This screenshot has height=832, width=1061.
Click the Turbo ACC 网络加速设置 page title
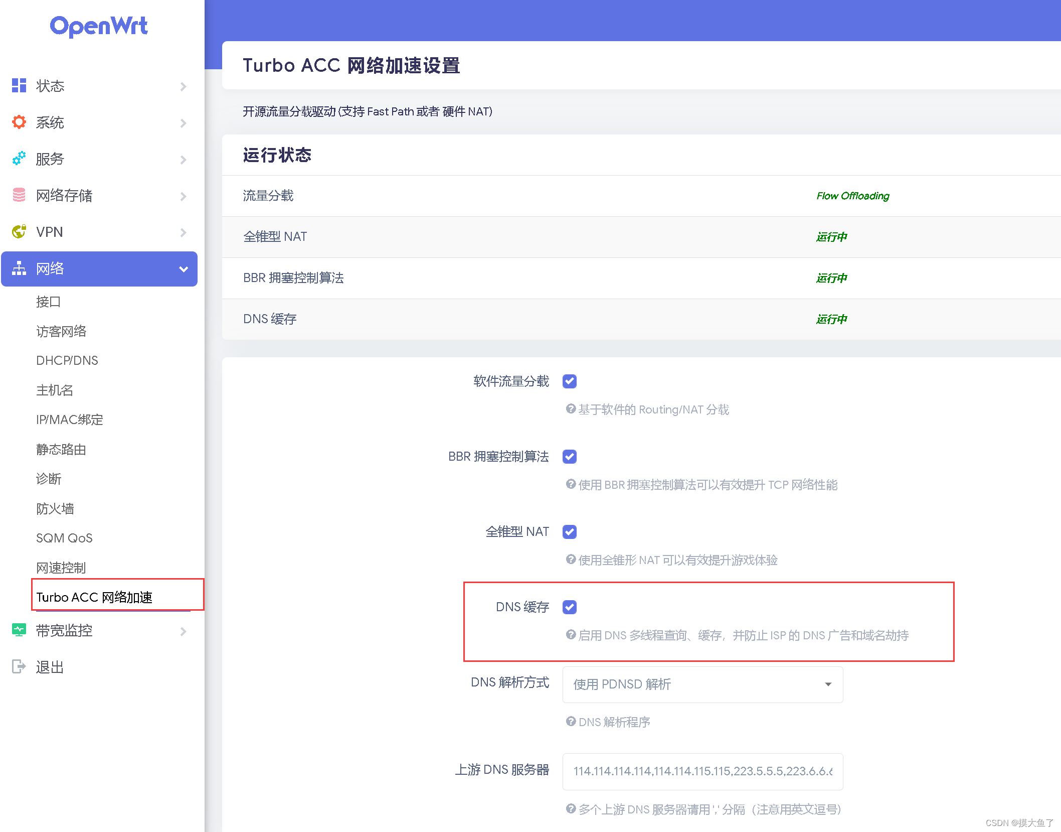tap(351, 65)
